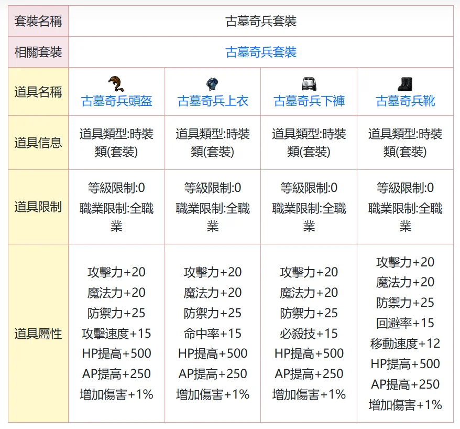This screenshot has height=429, width=460.
Task: Click the black boots item icon
Action: point(405,83)
